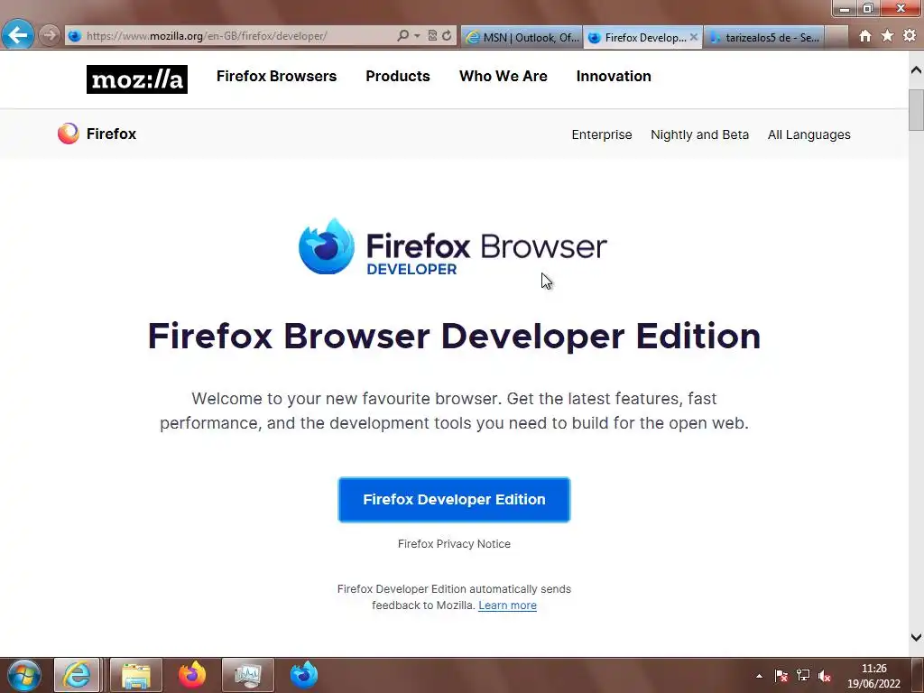Click the mozilla logo
Screen dimensions: 924x693
[137, 79]
